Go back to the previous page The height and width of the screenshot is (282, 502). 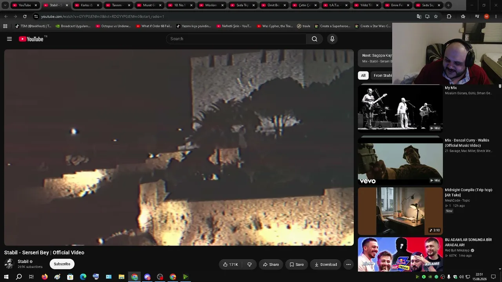[6, 16]
